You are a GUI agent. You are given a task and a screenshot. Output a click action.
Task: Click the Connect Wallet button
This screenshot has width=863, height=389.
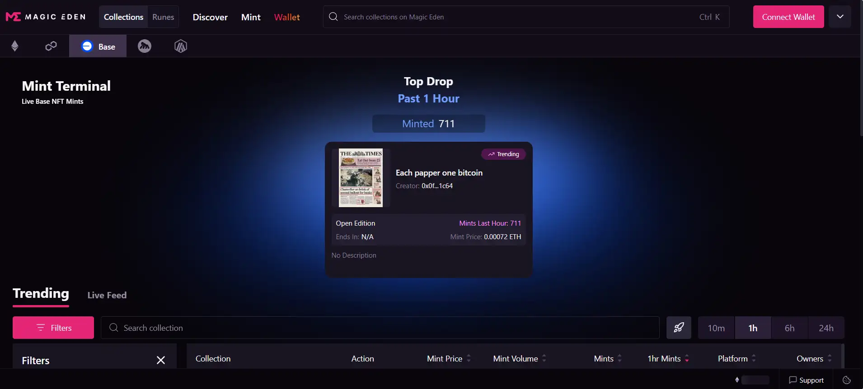point(788,17)
